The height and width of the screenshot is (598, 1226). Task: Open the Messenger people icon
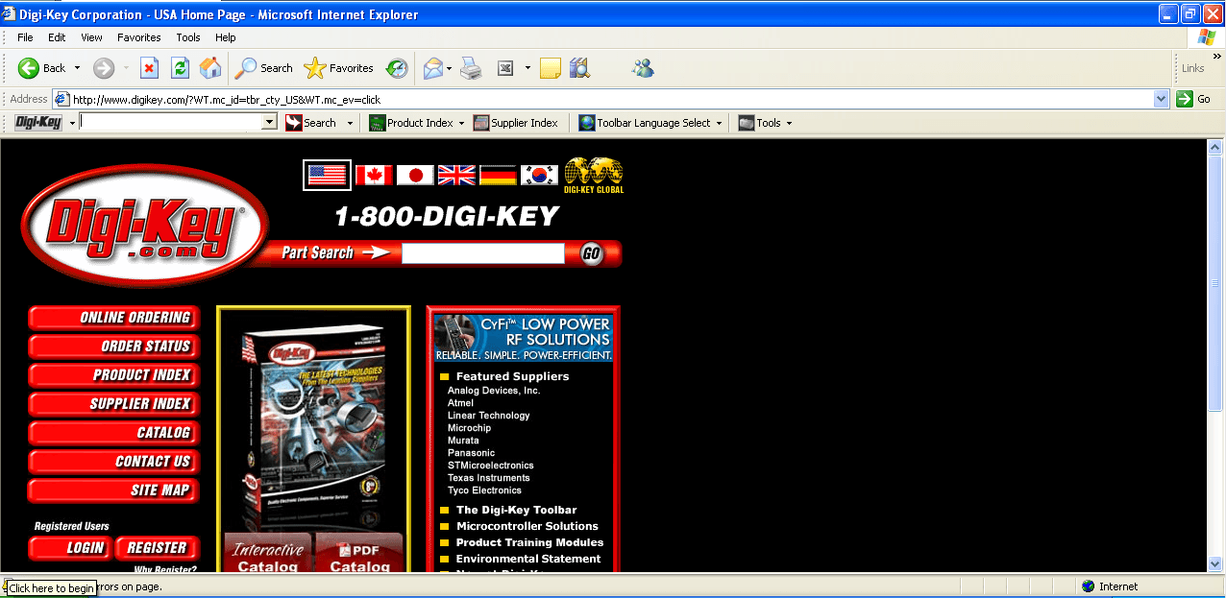[x=643, y=68]
